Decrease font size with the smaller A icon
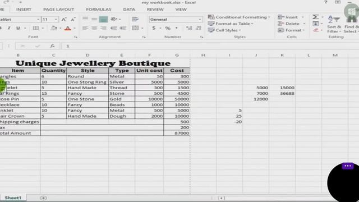Viewport: 359px width, 202px height. [73, 20]
